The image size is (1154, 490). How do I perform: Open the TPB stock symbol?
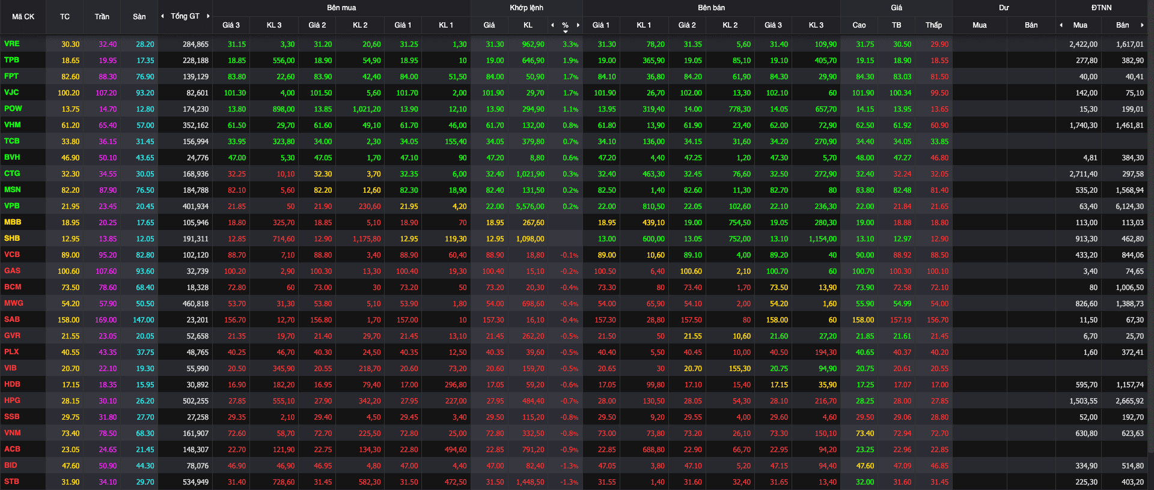coord(11,60)
